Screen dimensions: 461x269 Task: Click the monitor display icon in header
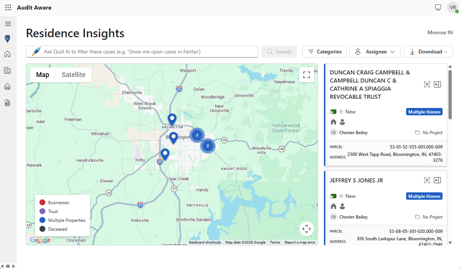(438, 7)
